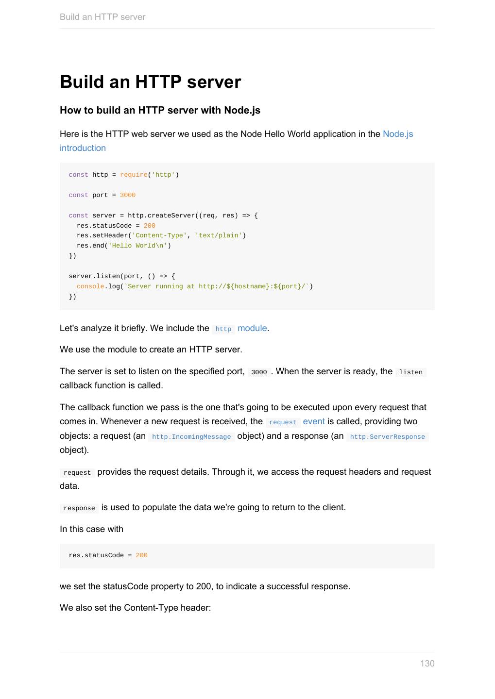
Task: Click the inline "3000" code snippet in paragraph
Action: pyautogui.click(x=259, y=372)
